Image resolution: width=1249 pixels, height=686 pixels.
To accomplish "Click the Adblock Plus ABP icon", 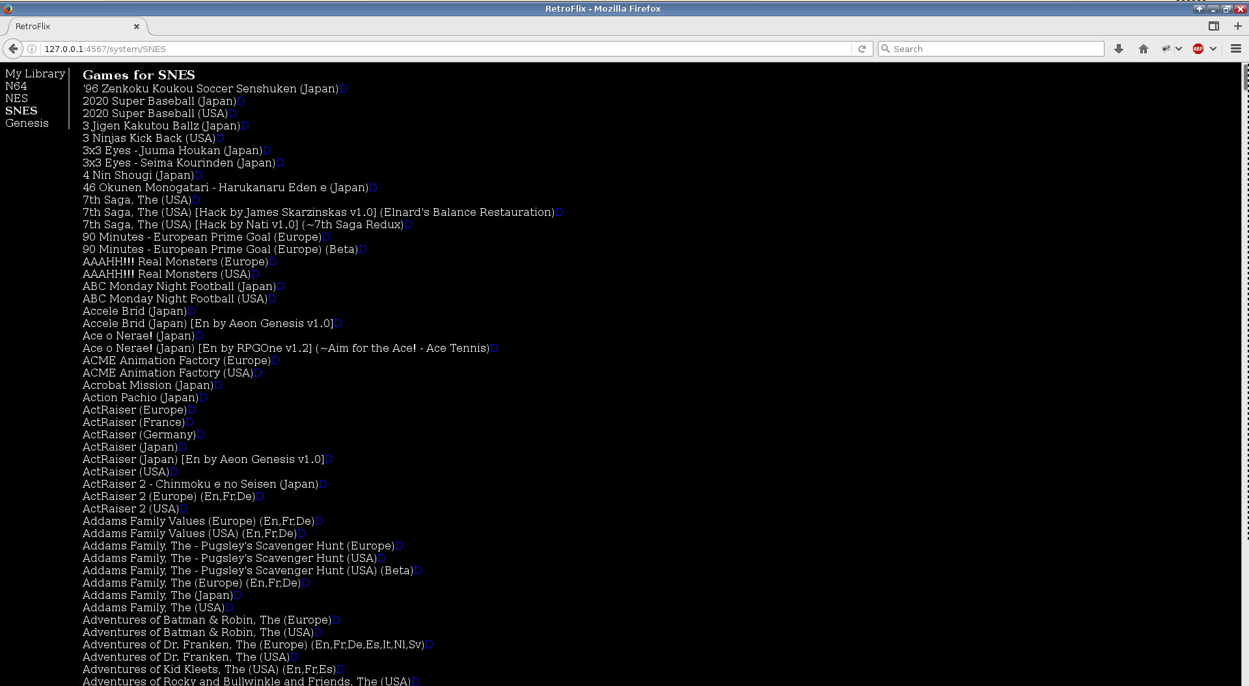I will (1198, 49).
